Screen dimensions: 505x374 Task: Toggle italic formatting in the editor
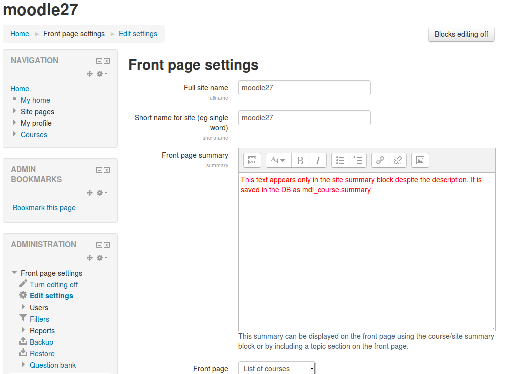(318, 160)
